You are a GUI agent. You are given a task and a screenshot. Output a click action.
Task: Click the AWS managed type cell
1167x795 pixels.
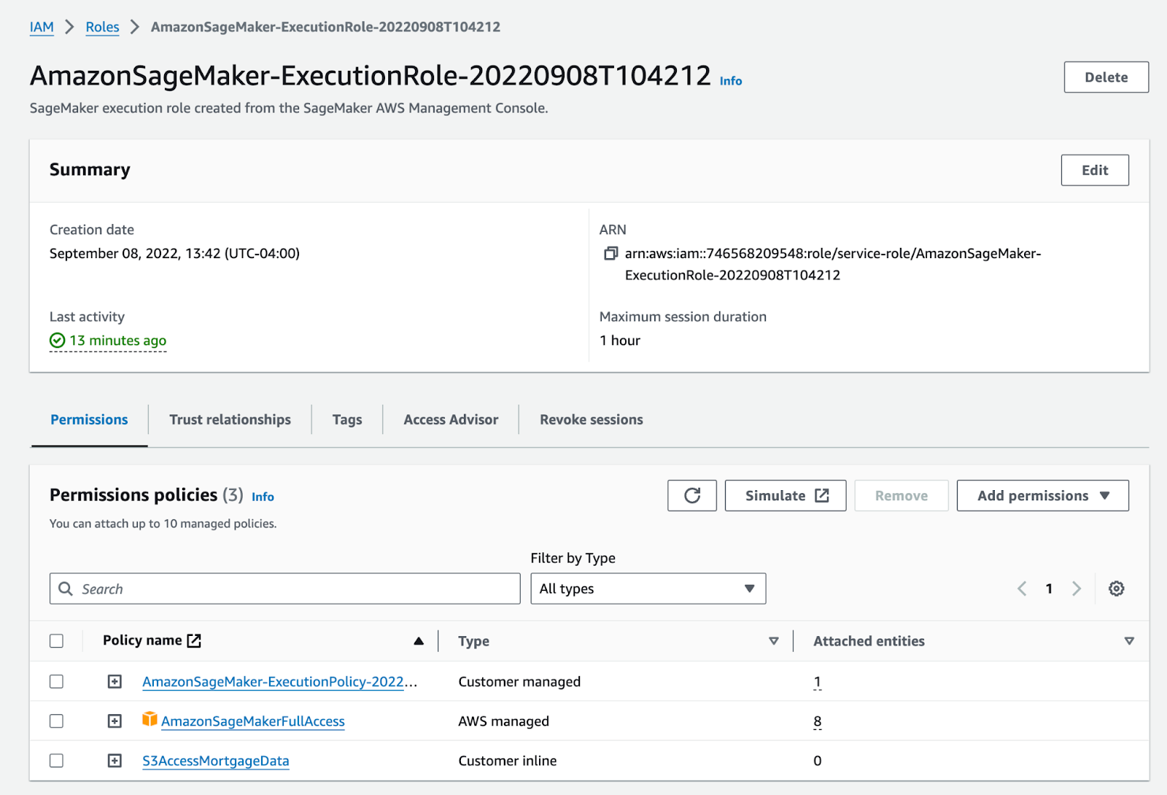click(x=503, y=721)
